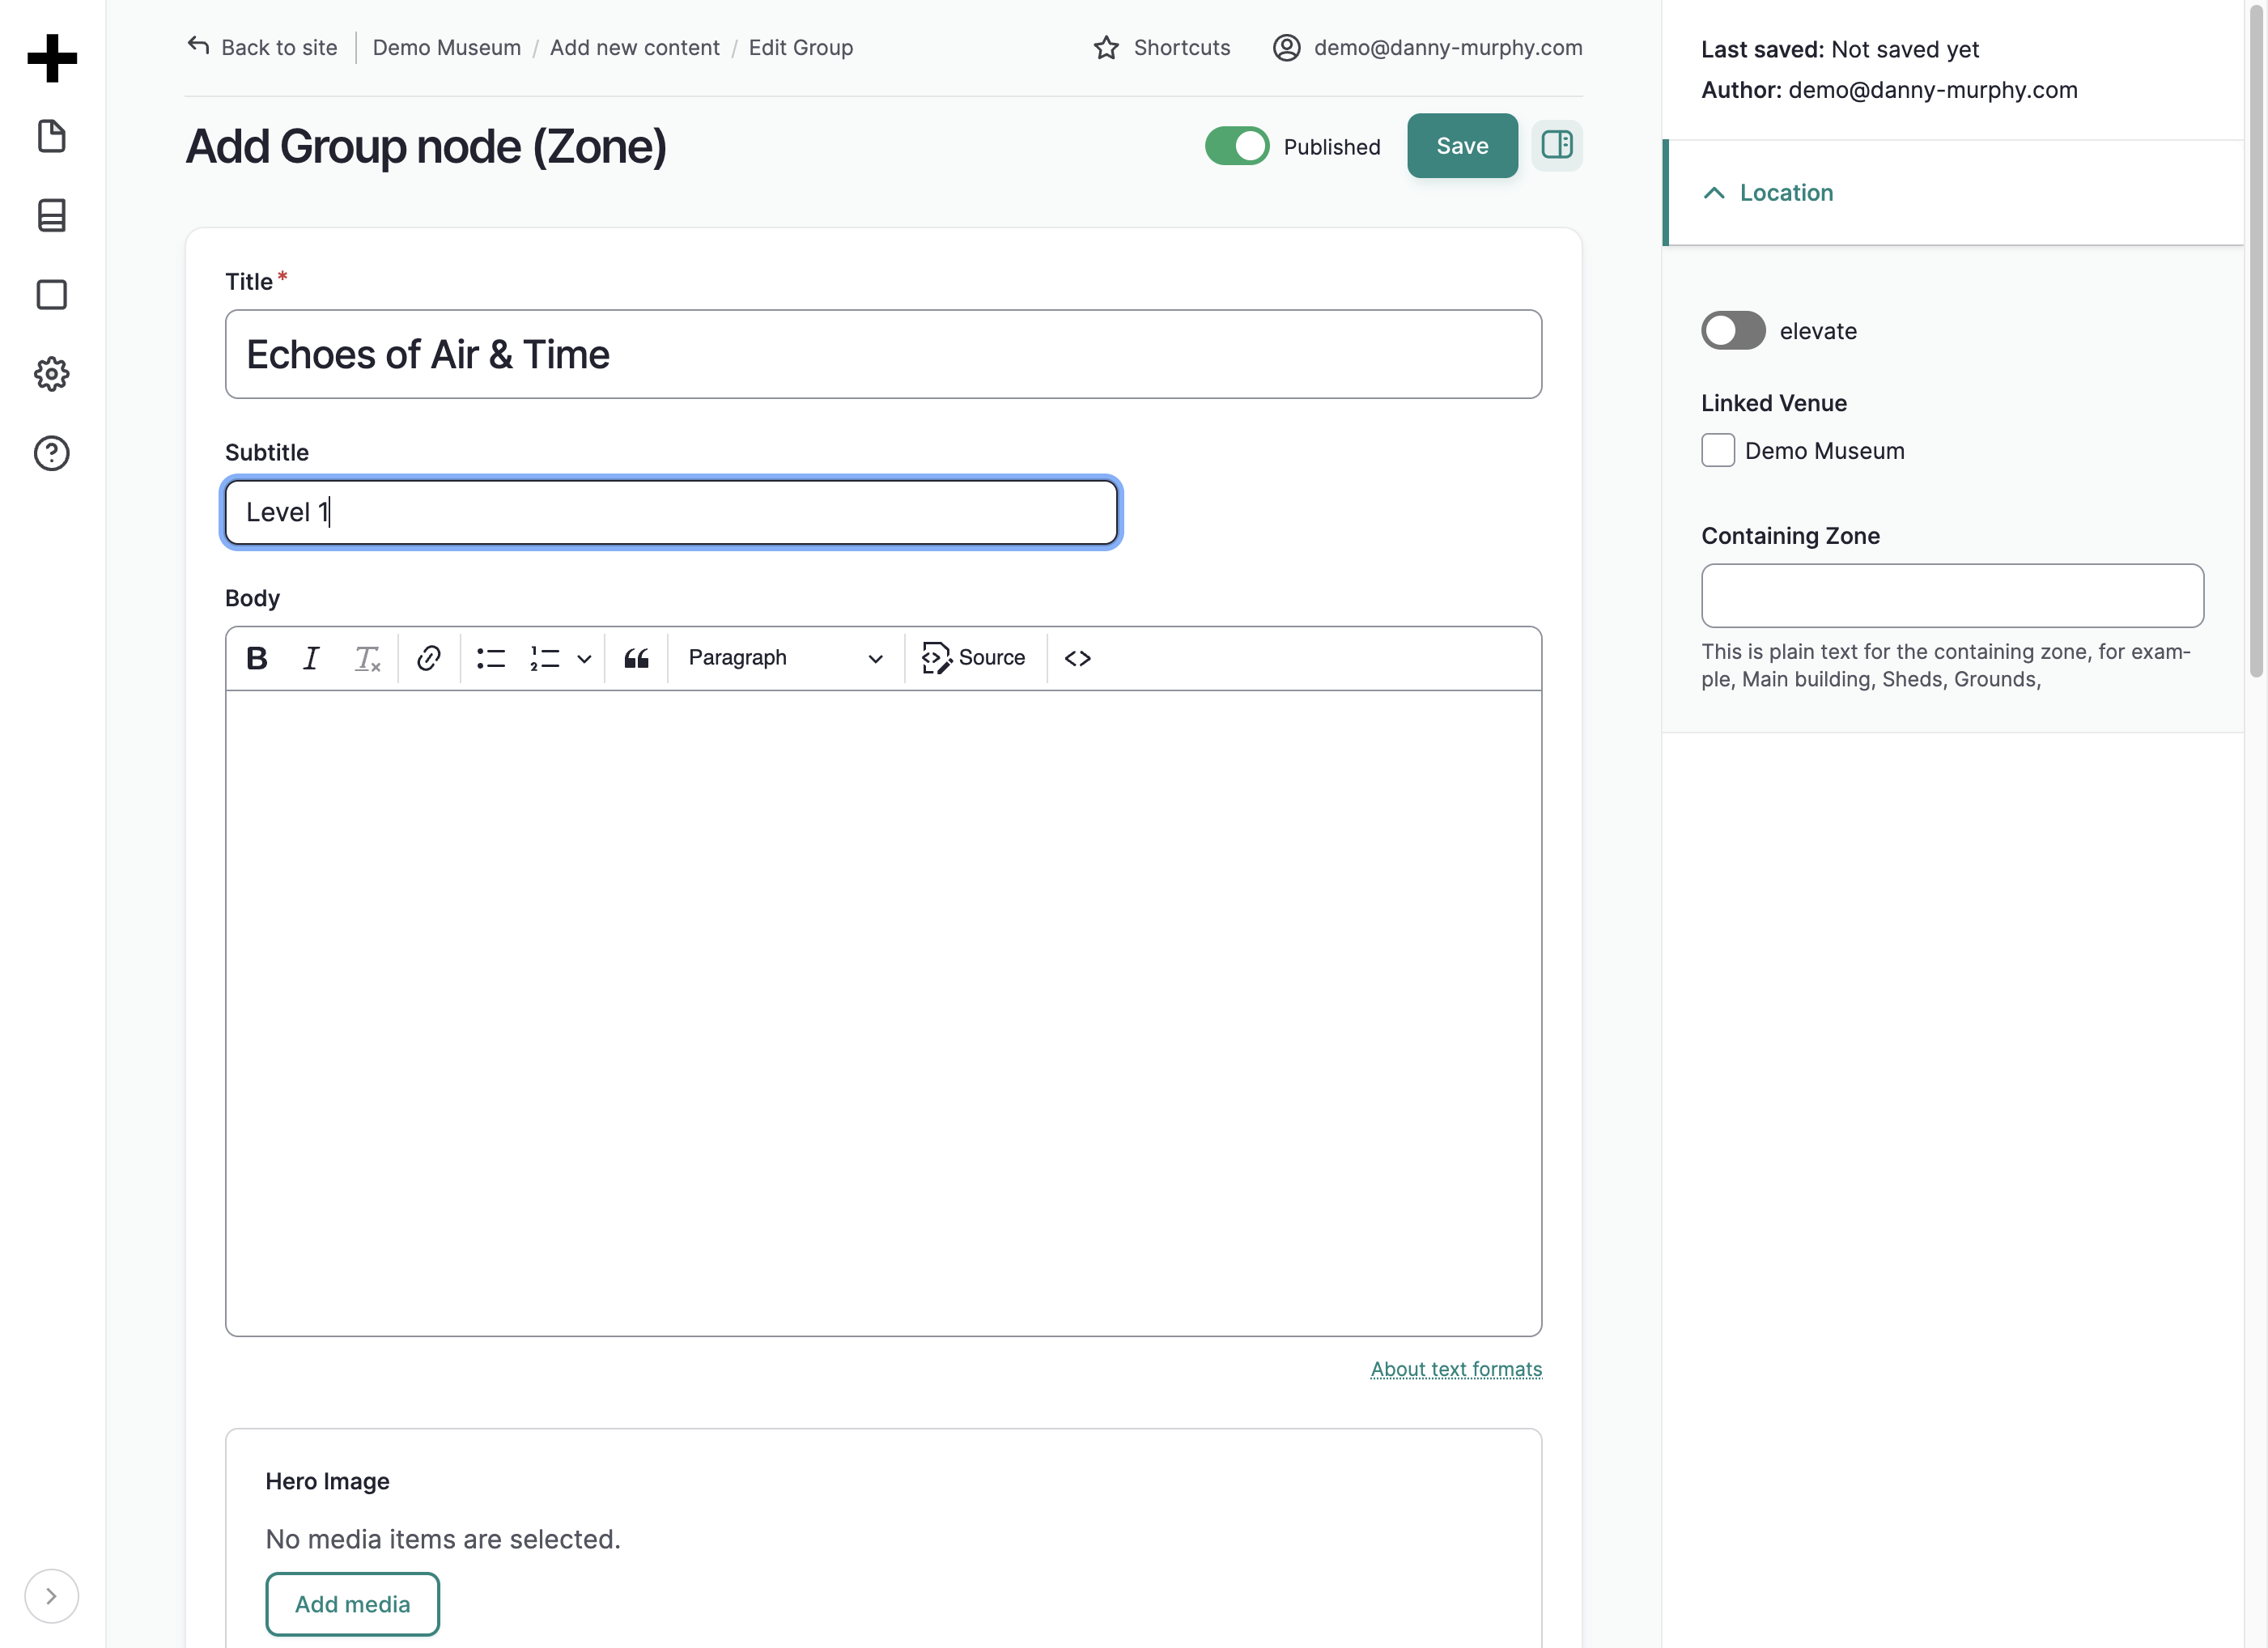Go back to site
Image resolution: width=2268 pixels, height=1648 pixels.
click(x=262, y=47)
